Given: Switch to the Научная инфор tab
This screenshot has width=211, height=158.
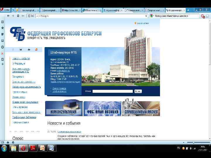Looking at the screenshot, I should pos(113,10).
